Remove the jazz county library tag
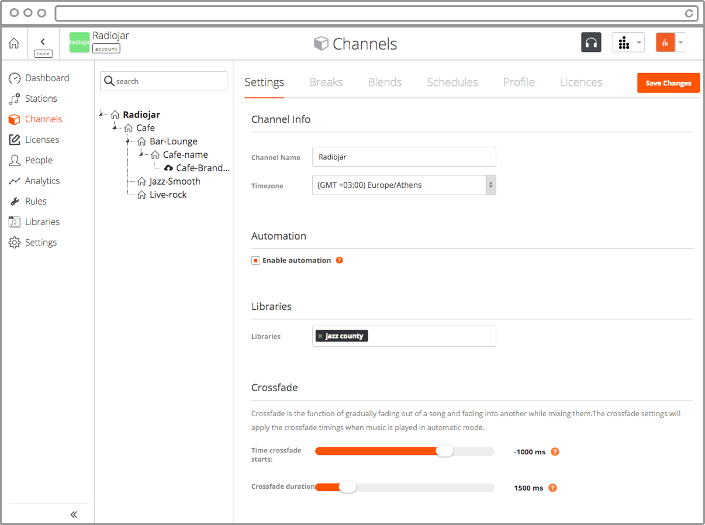This screenshot has height=525, width=705. pyautogui.click(x=320, y=336)
